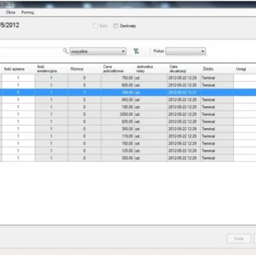The image size is (256, 256).
Task: Click the Uwagi column header
Action: [245, 69]
